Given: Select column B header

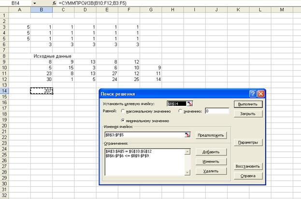Looking at the screenshot, I should point(42,10).
